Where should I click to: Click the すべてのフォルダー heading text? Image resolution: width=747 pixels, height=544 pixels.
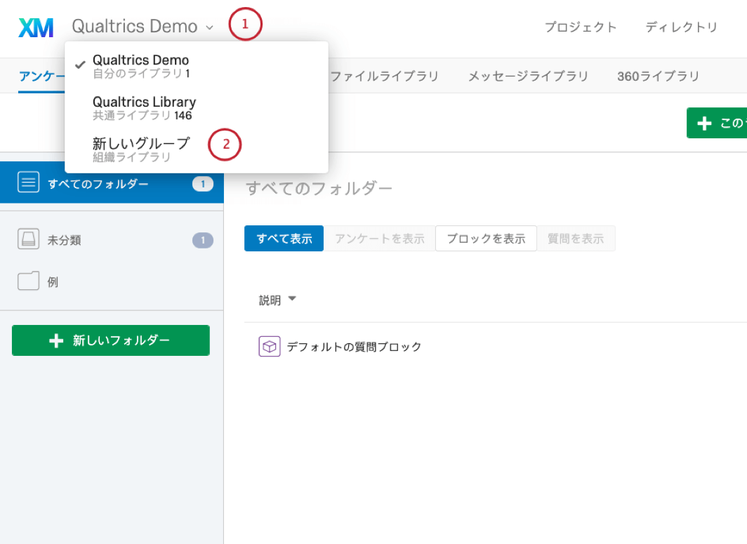click(x=319, y=189)
